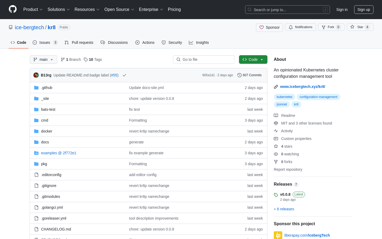
Task: Click the .goreleaser.yml file icon
Action: tap(36, 218)
